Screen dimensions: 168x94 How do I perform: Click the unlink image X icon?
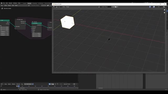118,7
